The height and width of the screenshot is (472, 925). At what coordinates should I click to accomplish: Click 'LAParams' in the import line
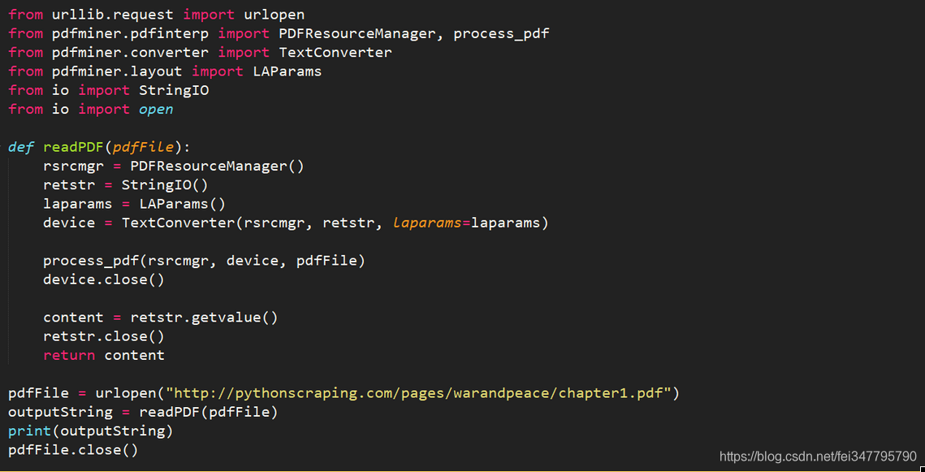[x=287, y=71]
